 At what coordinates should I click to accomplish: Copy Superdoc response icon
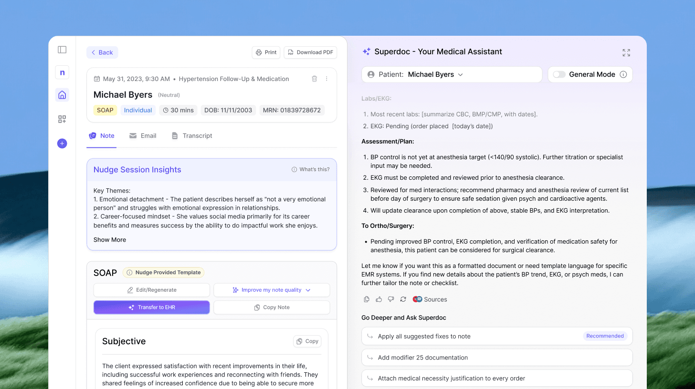point(367,299)
